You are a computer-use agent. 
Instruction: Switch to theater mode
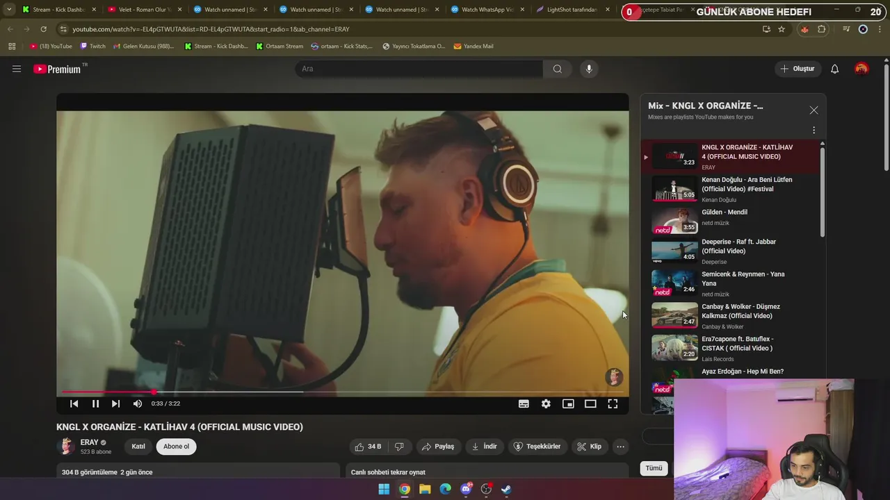[590, 403]
